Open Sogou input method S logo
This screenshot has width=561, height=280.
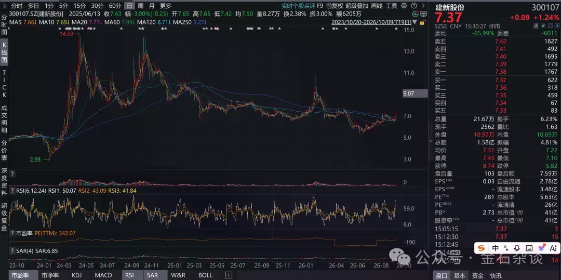pyautogui.click(x=481, y=248)
